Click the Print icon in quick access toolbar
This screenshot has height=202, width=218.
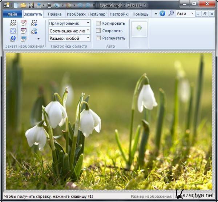click(x=48, y=5)
